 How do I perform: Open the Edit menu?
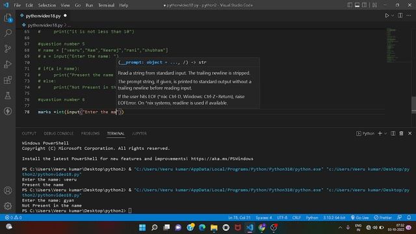[29, 5]
